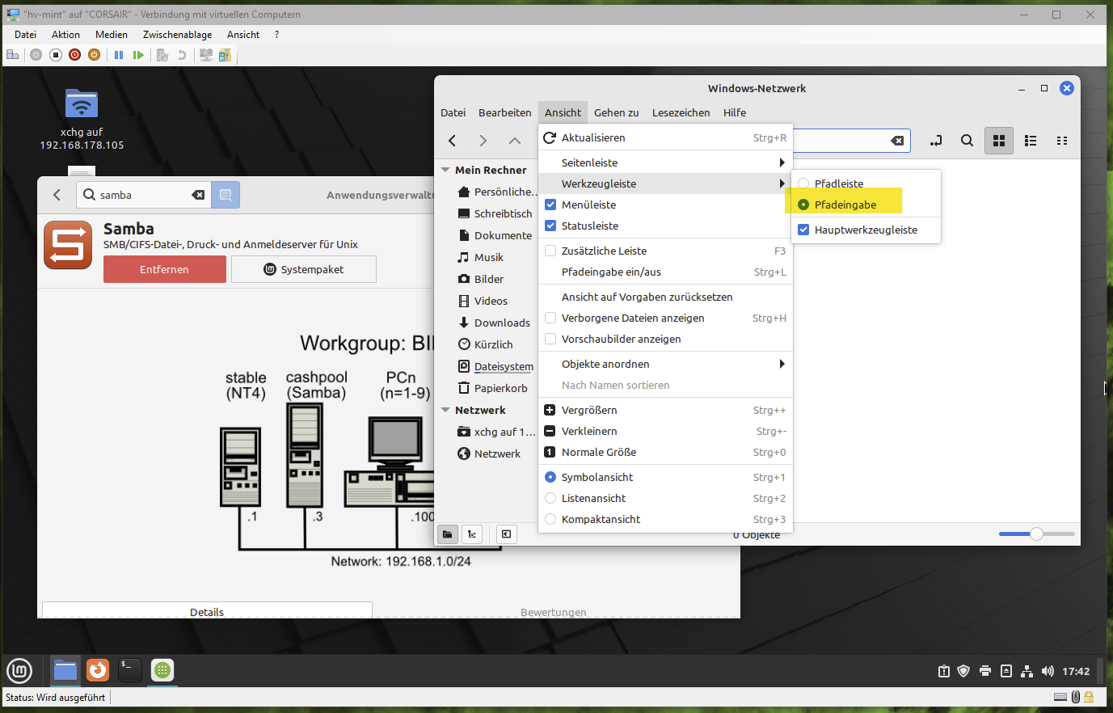This screenshot has height=713, width=1113.
Task: Click the zoom slider in file manager
Action: 1037,534
